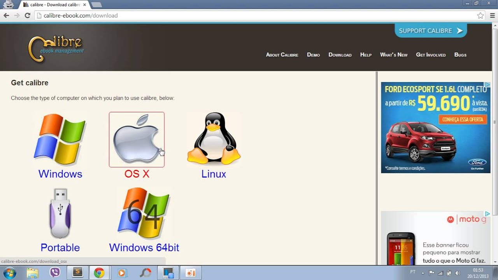
Task: Open the Portable text link
Action: click(60, 248)
